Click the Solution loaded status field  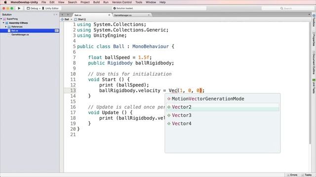pyautogui.click(x=159, y=8)
